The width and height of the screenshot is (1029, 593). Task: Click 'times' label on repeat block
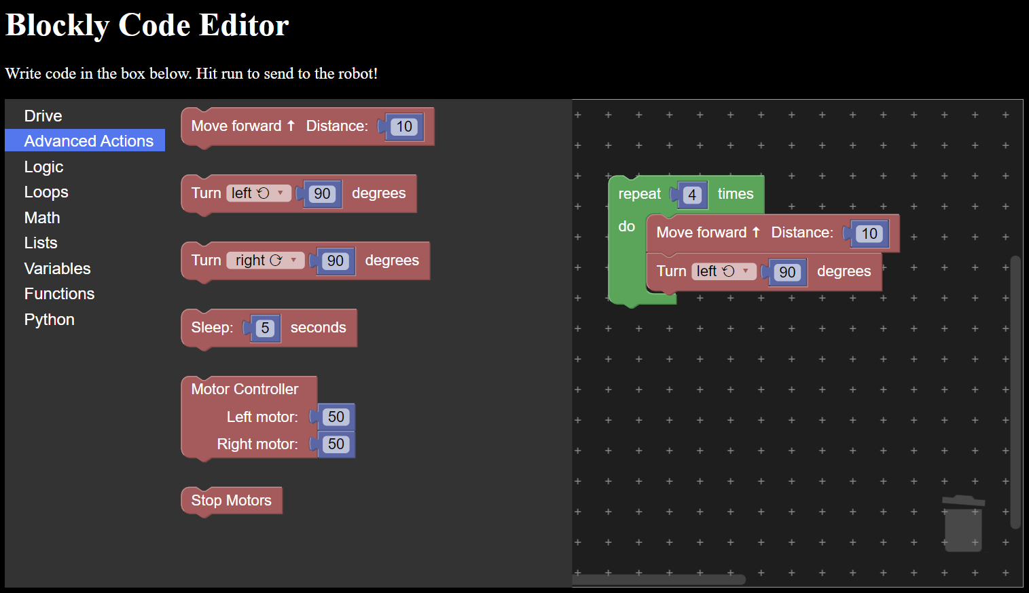[736, 194]
